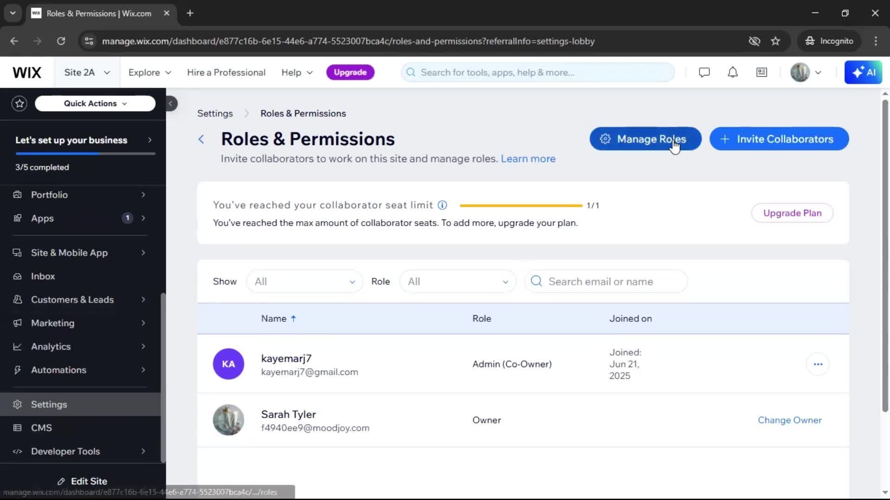Open a new browser tab
890x500 pixels.
190,13
